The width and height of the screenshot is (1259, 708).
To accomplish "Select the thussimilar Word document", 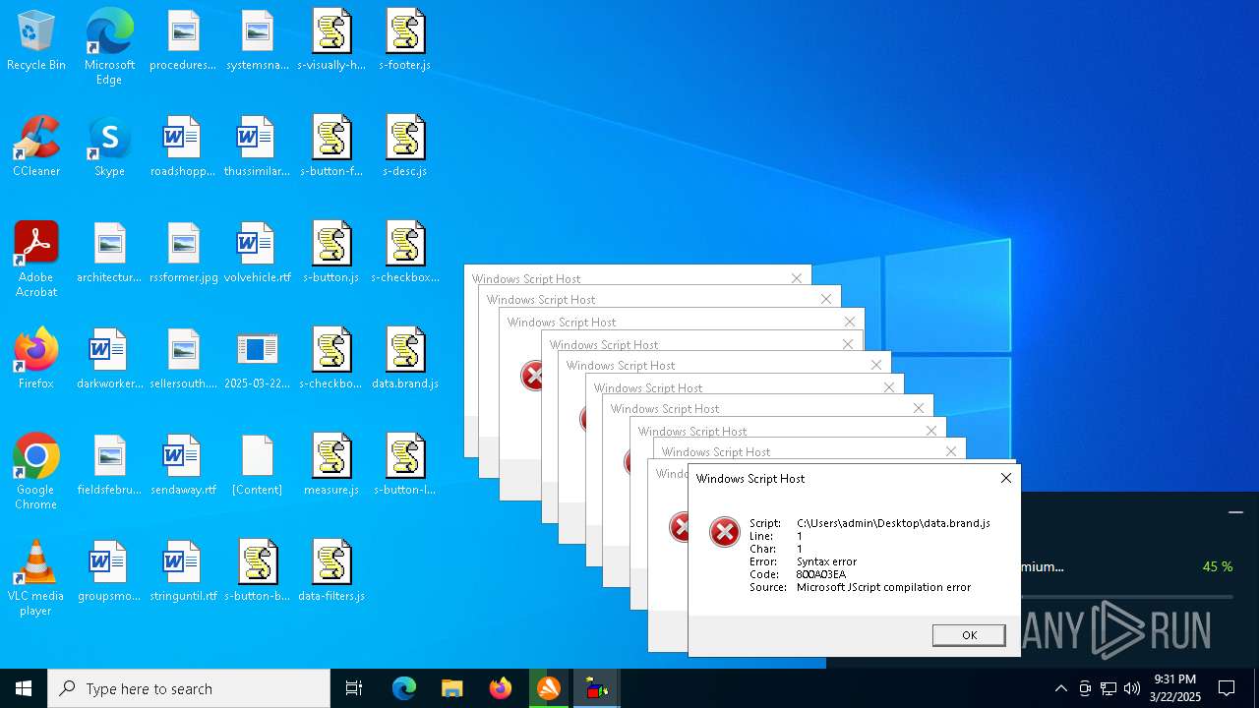I will click(x=257, y=147).
